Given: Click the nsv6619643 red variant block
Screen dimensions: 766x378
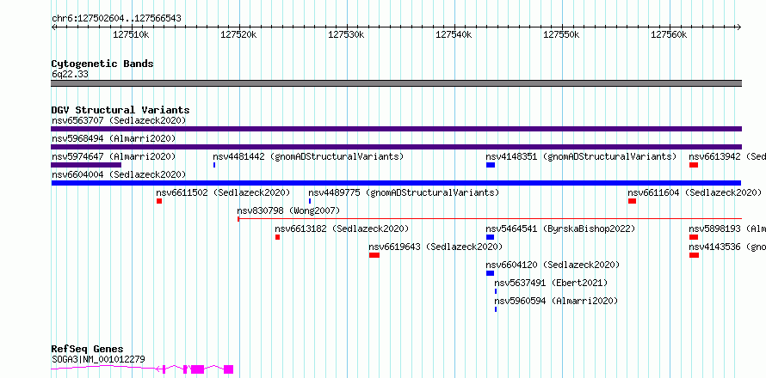Looking at the screenshot, I should pos(374,255).
